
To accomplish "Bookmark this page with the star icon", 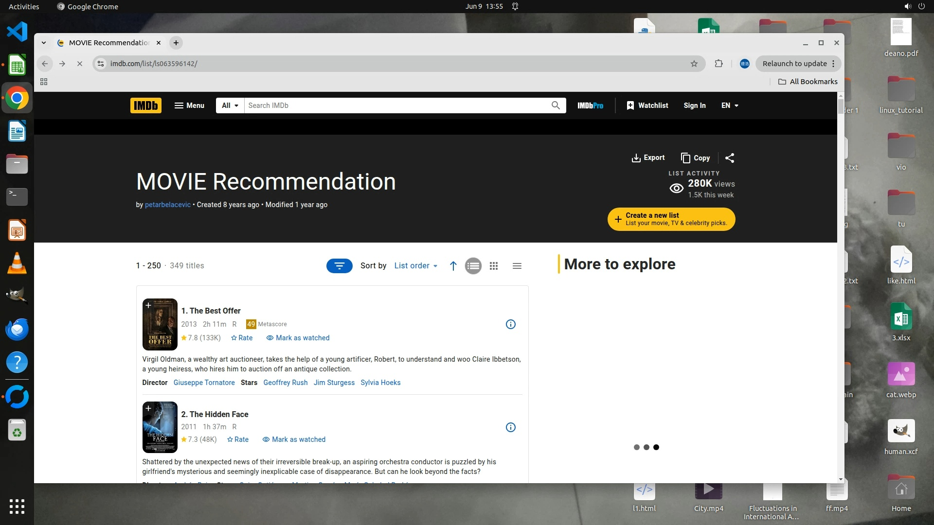I will point(694,64).
